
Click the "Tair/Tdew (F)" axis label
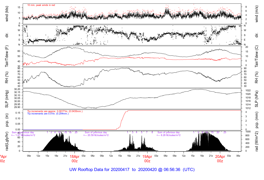pos(7,56)
